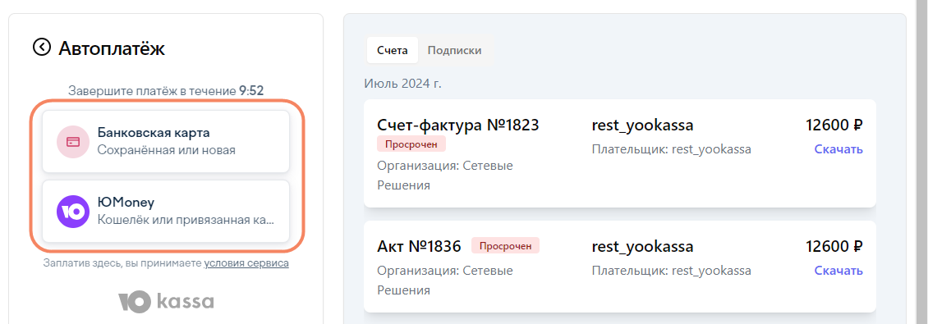
Task: Choose Банковская карта payment option
Action: 166,141
